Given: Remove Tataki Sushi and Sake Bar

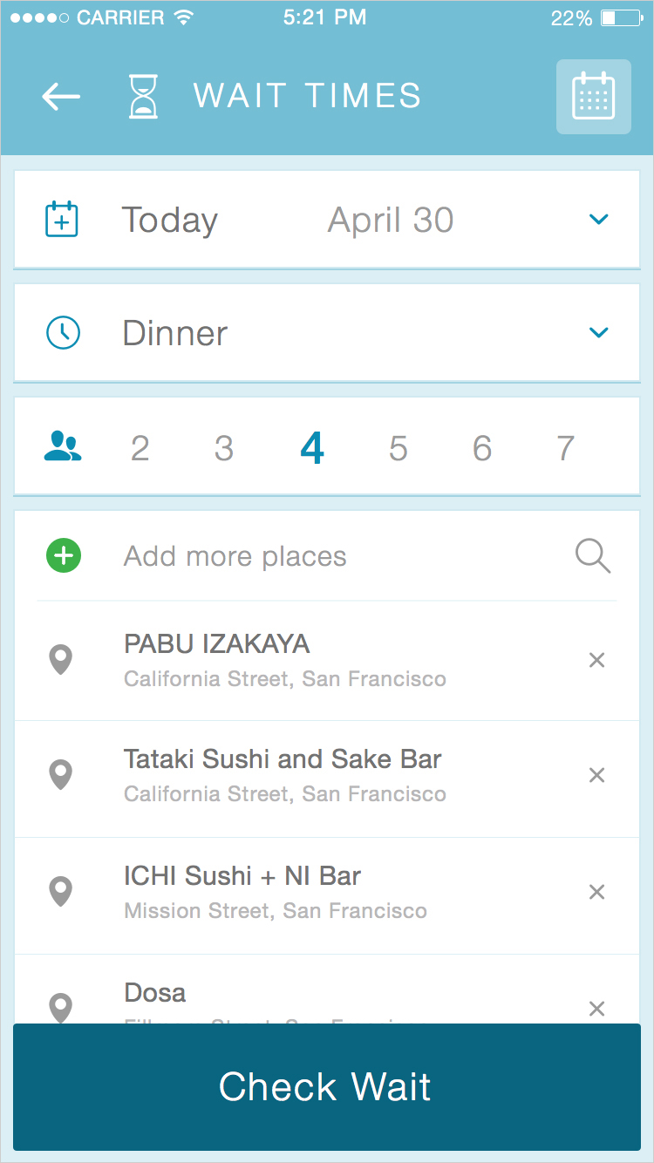Looking at the screenshot, I should click(x=596, y=775).
